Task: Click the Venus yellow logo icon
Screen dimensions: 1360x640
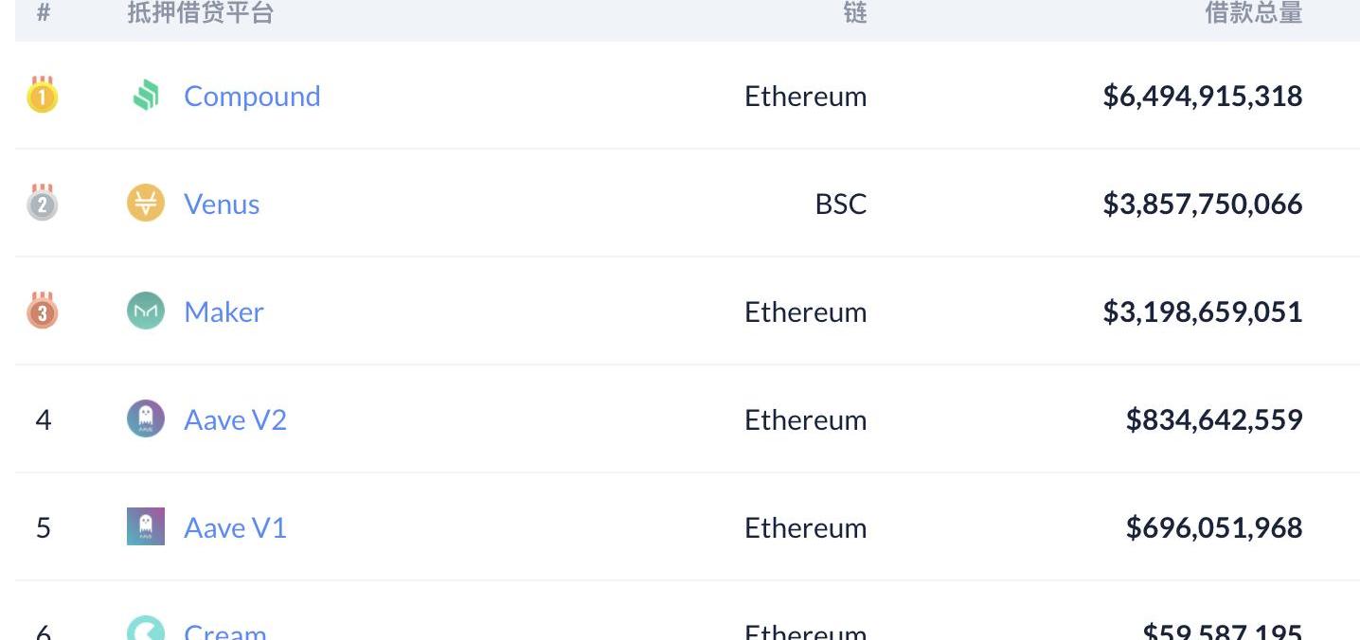Action: (x=146, y=204)
